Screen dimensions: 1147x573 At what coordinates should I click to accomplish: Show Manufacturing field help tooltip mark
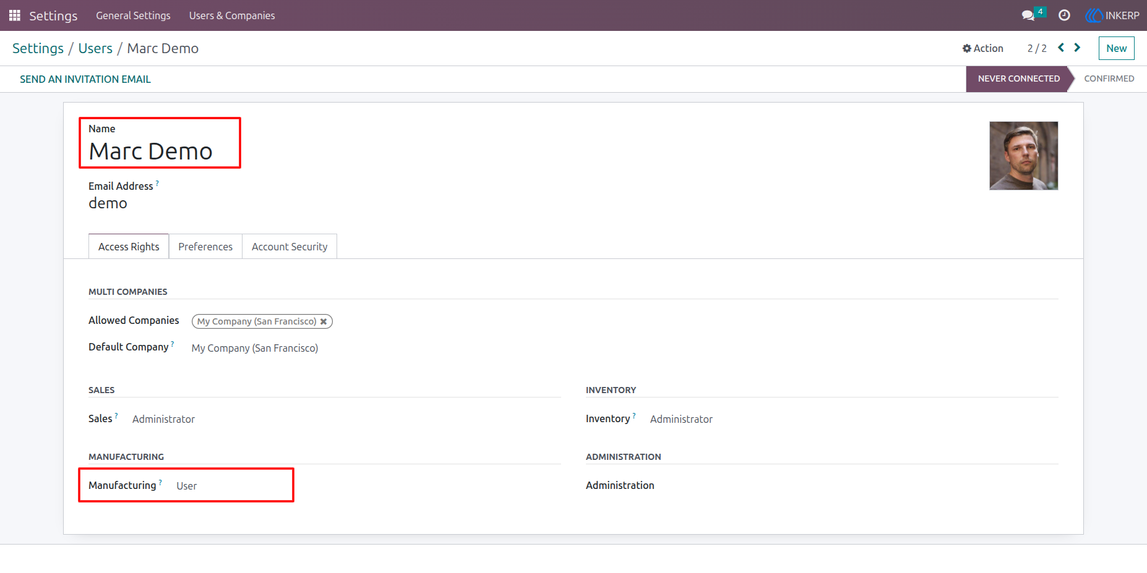pyautogui.click(x=160, y=482)
